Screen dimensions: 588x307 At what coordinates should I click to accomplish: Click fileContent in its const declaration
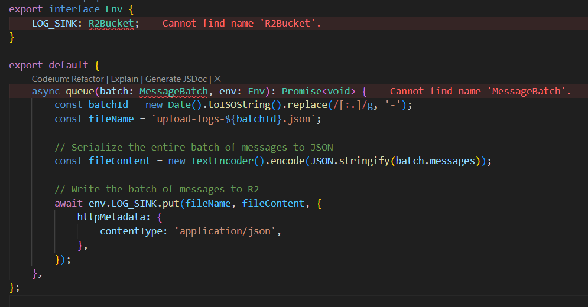(119, 161)
